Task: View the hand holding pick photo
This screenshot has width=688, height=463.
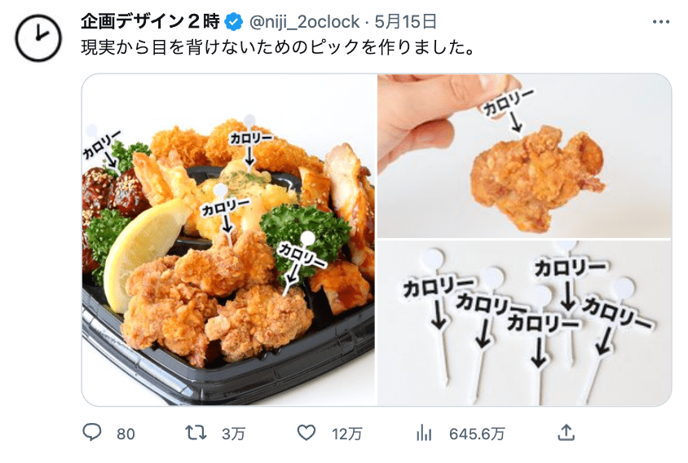Action: pos(524,156)
